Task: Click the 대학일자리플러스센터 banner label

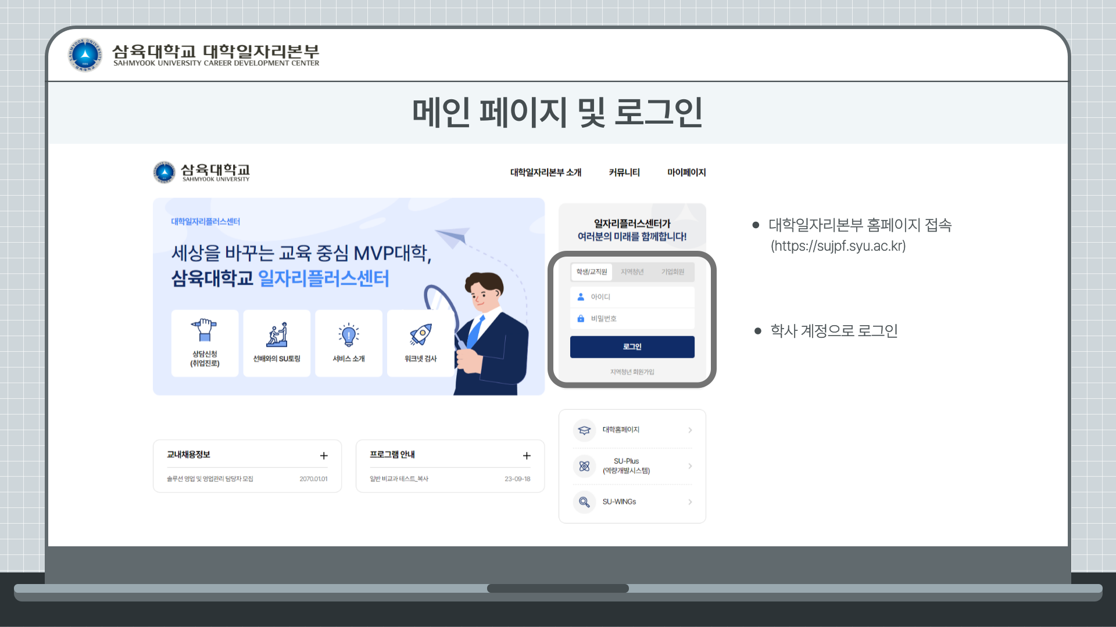Action: point(205,222)
